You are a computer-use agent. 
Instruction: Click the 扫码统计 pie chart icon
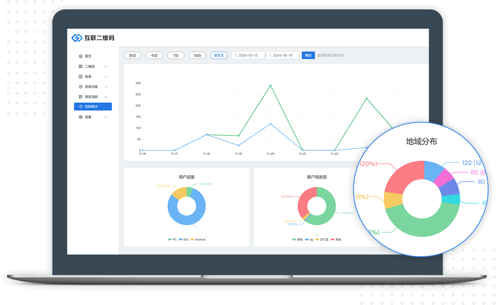81,107
